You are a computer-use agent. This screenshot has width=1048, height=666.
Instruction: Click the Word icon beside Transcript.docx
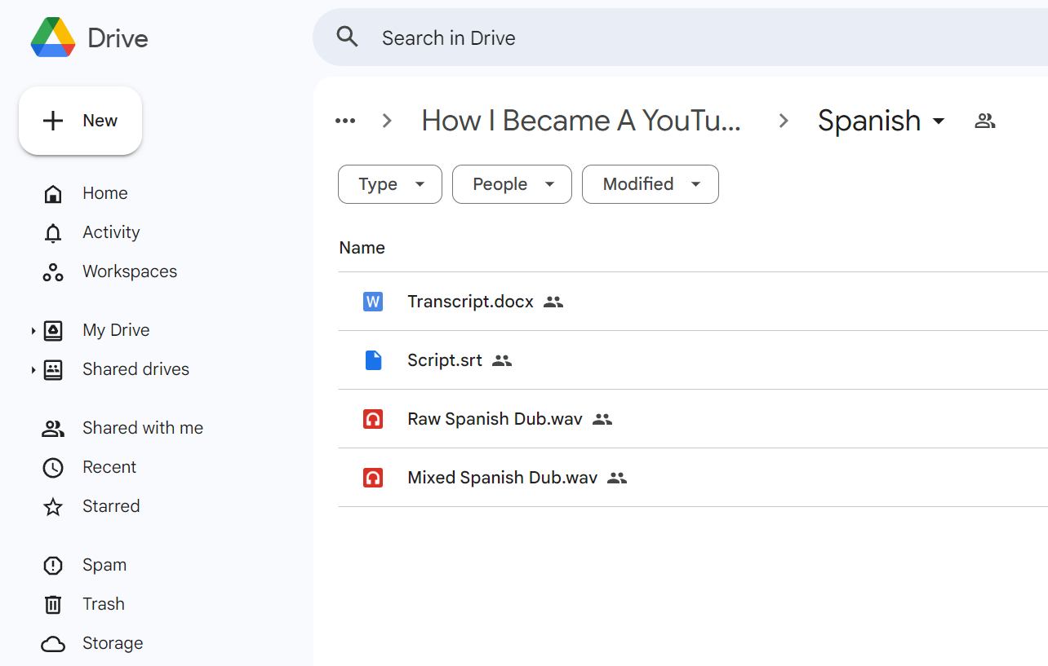[373, 302]
